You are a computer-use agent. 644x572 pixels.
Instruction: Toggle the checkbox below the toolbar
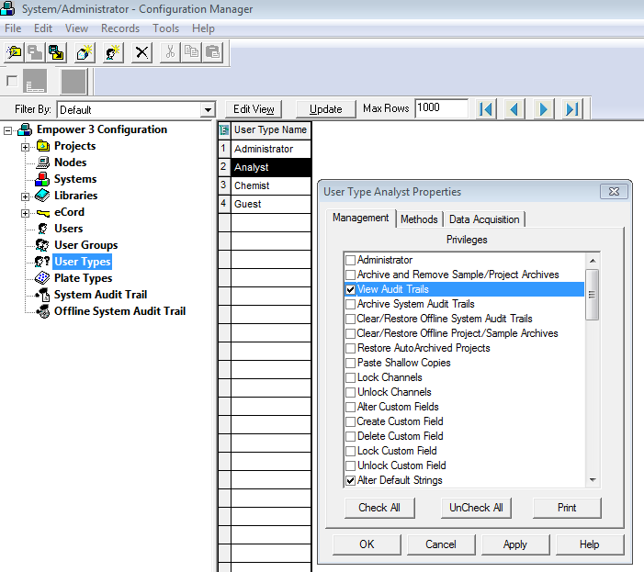(x=12, y=81)
